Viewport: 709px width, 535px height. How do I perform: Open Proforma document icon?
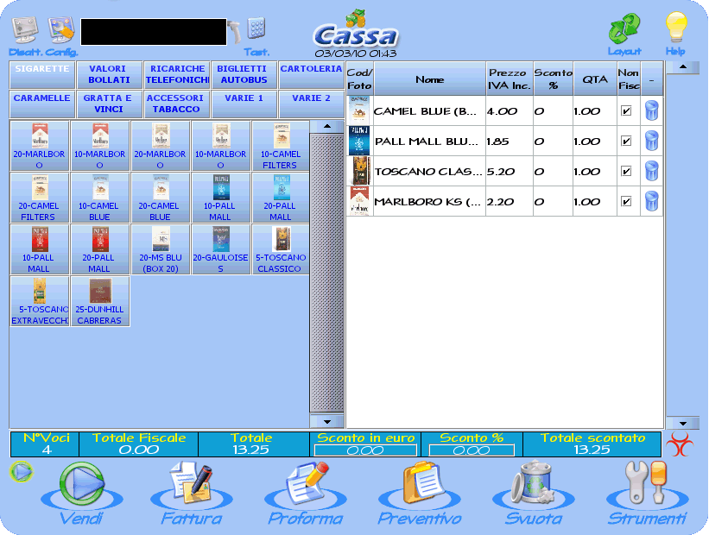tap(306, 483)
